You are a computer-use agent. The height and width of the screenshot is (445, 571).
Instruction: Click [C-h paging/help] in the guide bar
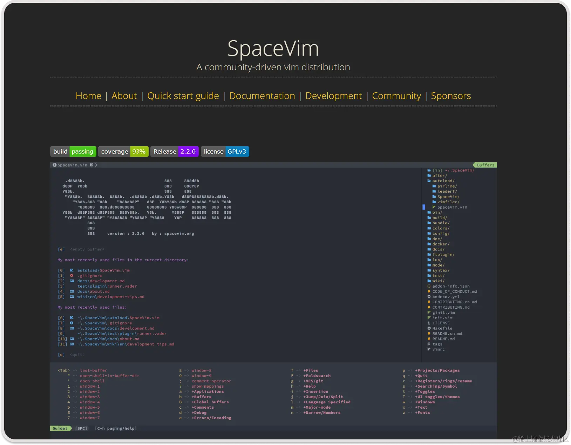pos(116,428)
